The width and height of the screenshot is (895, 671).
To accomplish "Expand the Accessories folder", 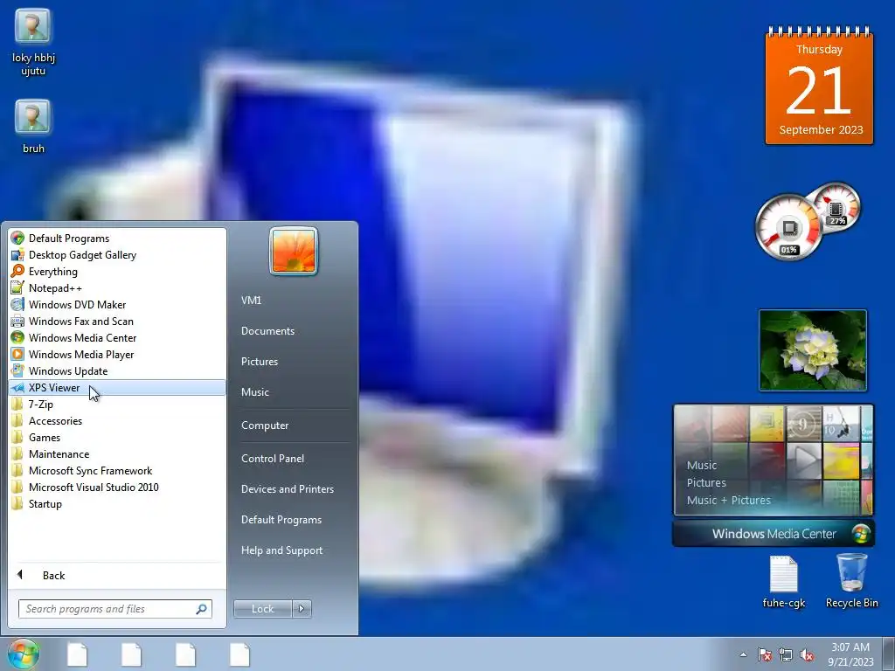I will (117, 420).
